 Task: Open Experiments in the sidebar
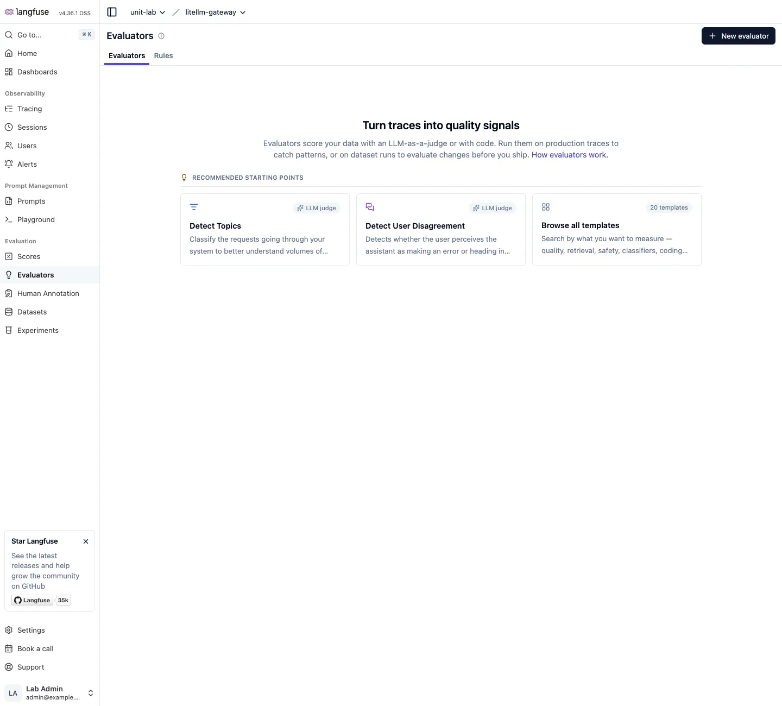point(49,330)
